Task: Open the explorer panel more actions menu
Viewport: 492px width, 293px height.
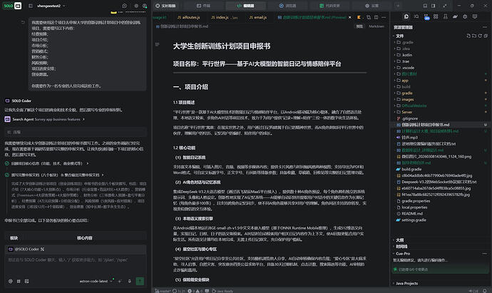Action: 485,27
